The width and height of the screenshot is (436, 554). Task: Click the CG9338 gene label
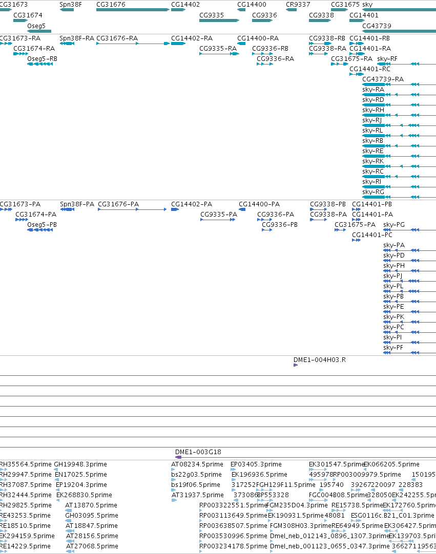321,15
